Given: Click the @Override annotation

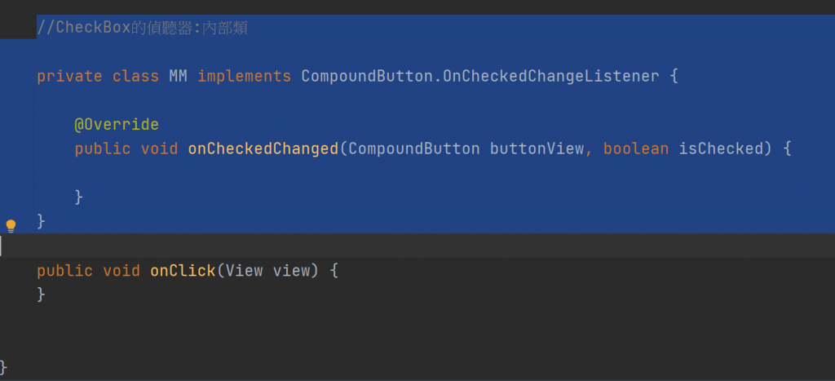Looking at the screenshot, I should tap(117, 125).
